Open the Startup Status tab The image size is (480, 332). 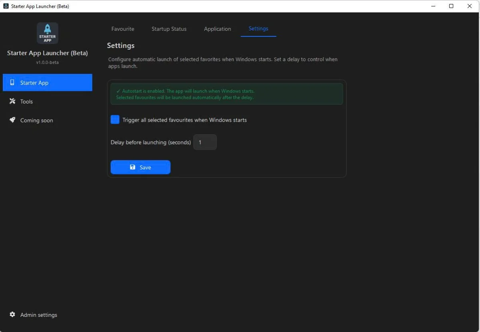coord(169,29)
